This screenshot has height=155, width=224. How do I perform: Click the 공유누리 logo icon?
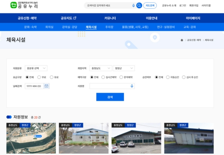coord(13,5)
